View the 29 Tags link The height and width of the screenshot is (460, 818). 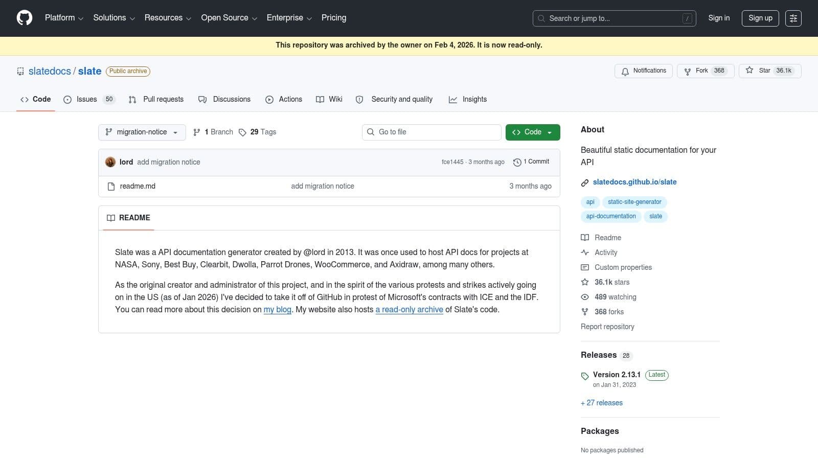(257, 132)
